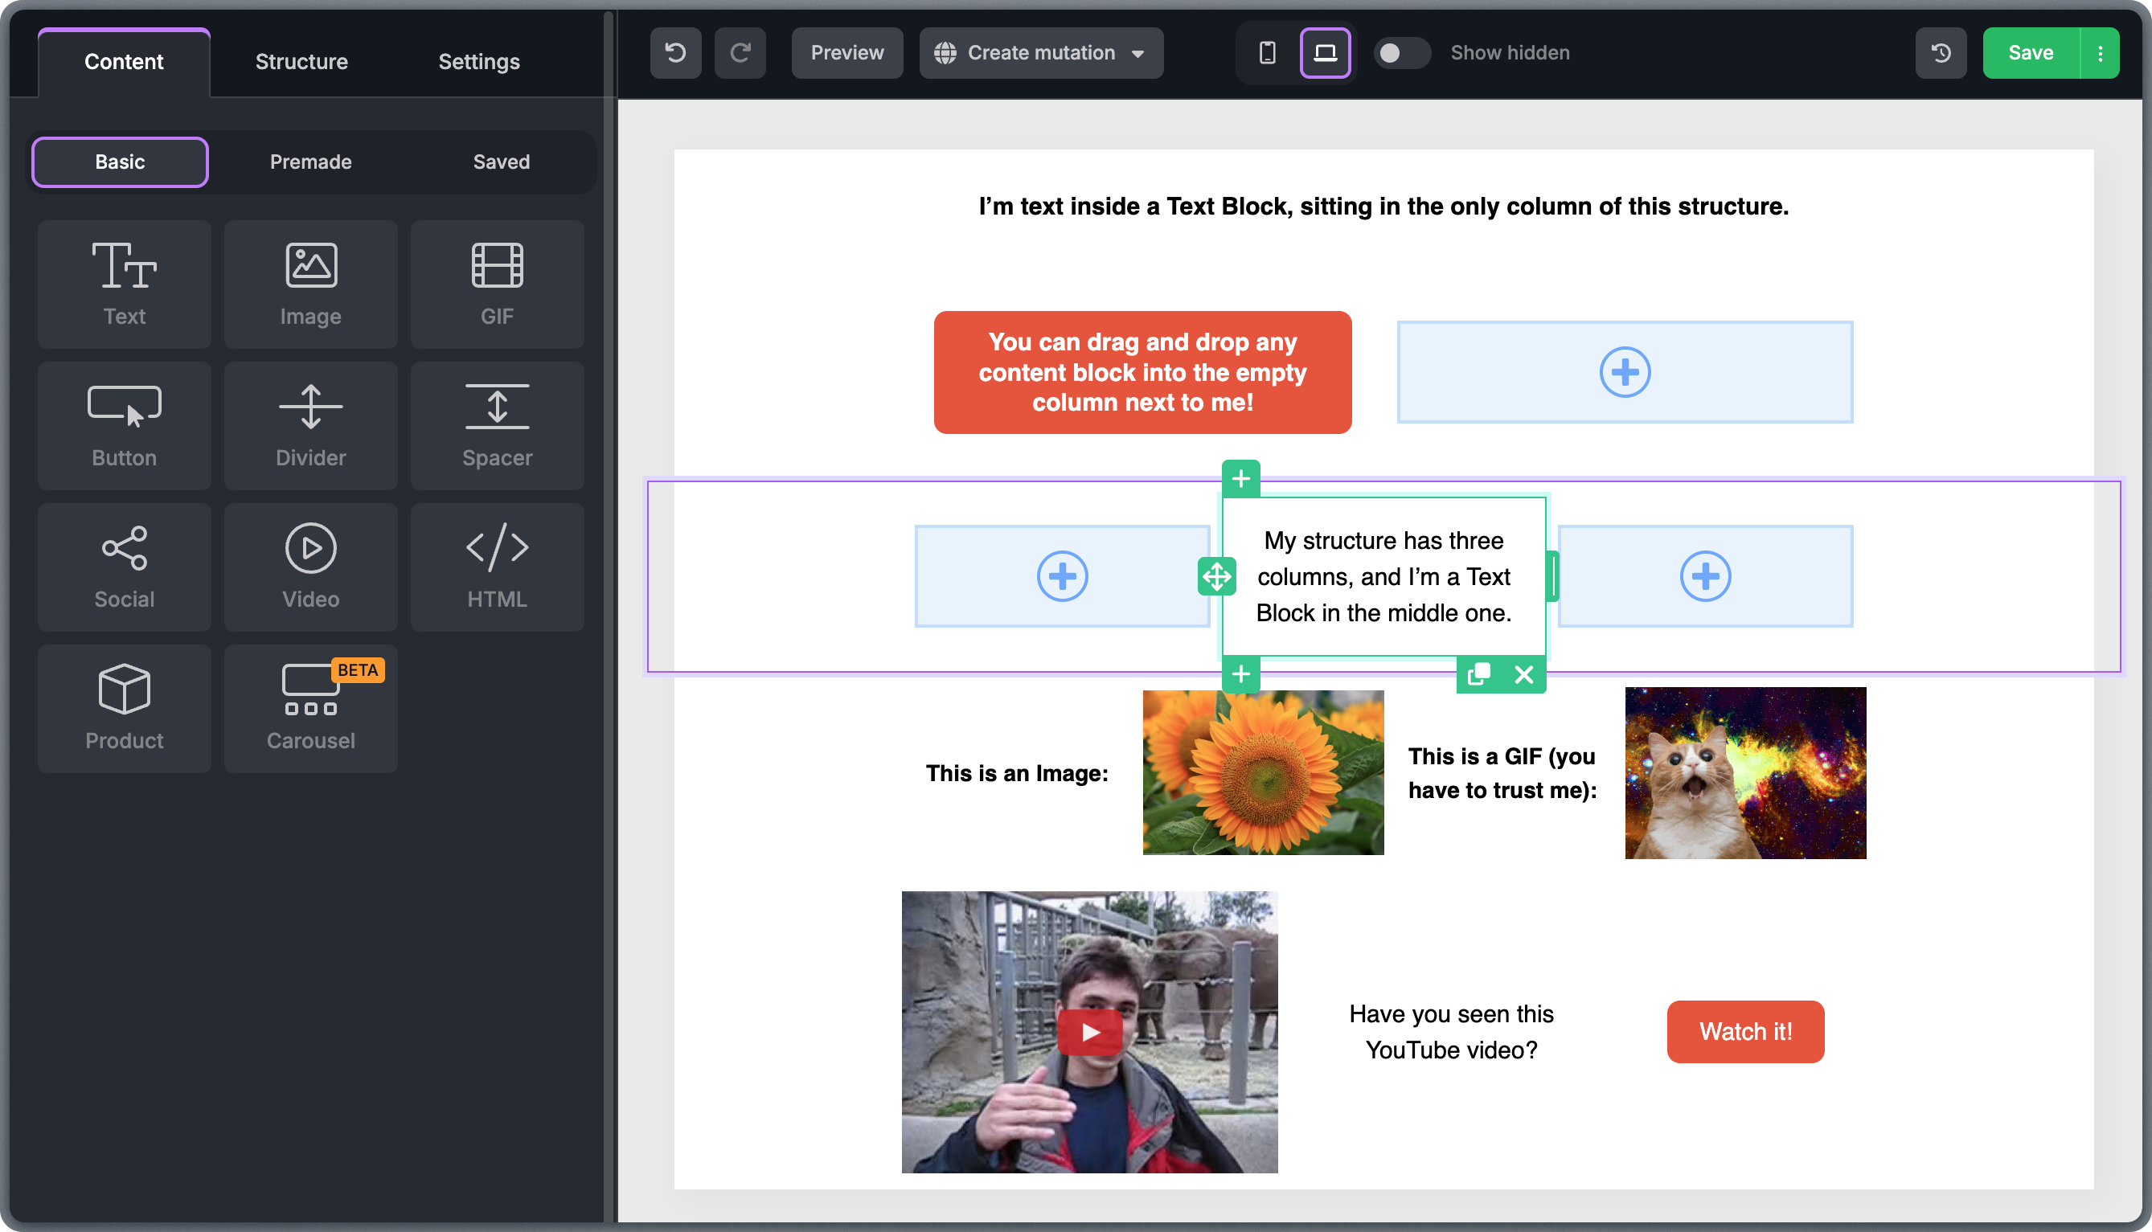Select the HTML block
Image resolution: width=2152 pixels, height=1232 pixels.
pos(497,567)
